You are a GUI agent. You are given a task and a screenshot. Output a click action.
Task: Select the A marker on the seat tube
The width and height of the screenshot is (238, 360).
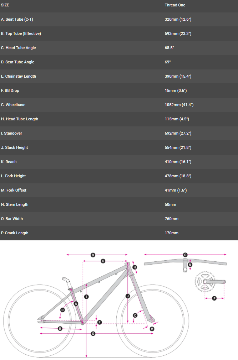pyautogui.click(x=76, y=303)
